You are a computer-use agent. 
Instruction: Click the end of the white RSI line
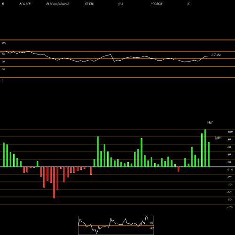(x=208, y=56)
